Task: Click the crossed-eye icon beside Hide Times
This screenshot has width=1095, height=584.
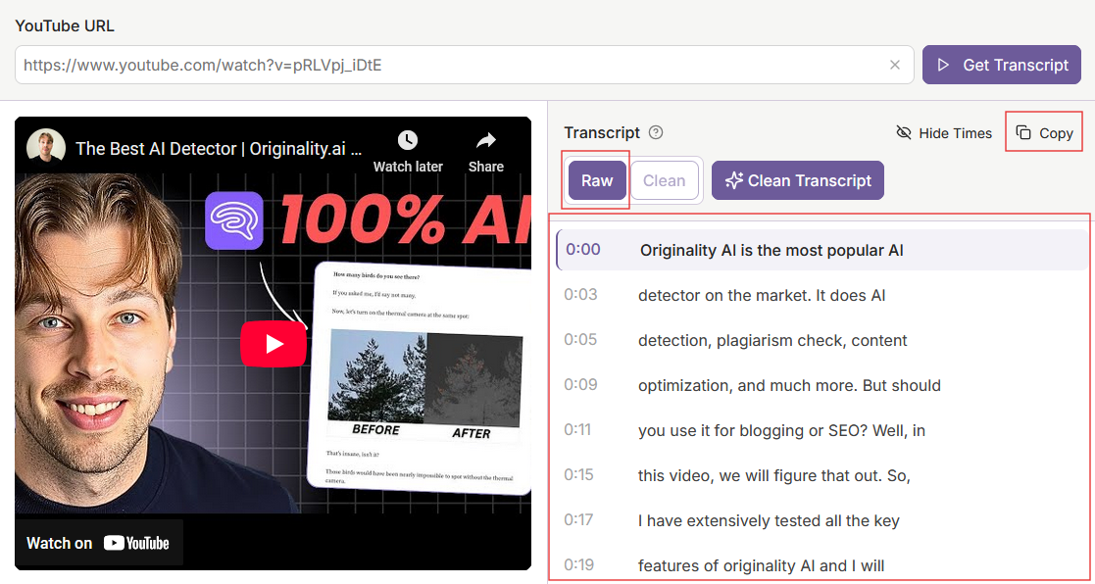Action: coord(903,132)
